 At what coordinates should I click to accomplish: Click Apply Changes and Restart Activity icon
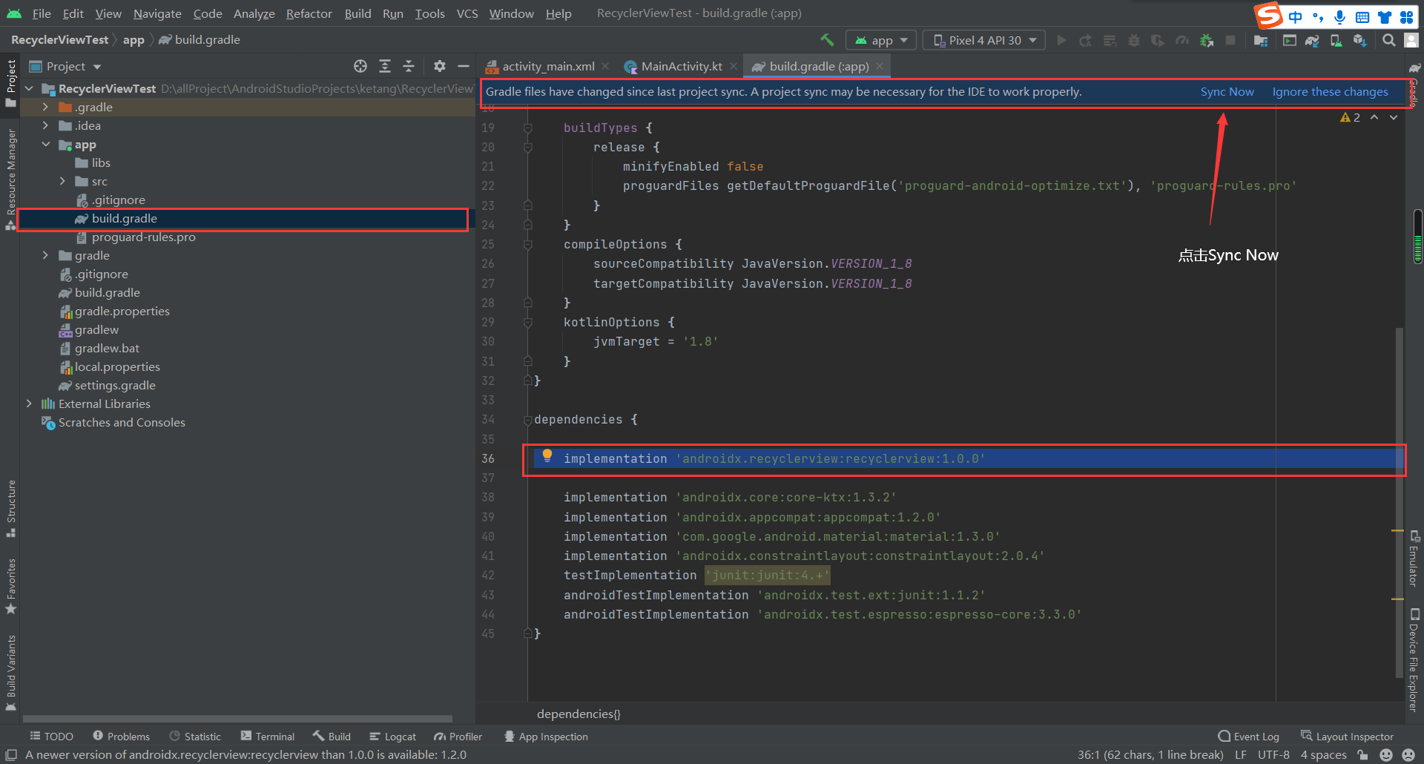click(x=1086, y=40)
